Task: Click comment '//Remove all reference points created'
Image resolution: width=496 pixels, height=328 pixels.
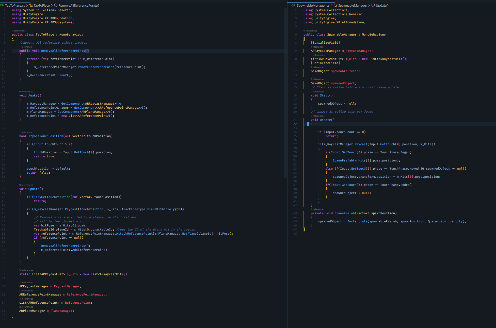Action: point(53,43)
